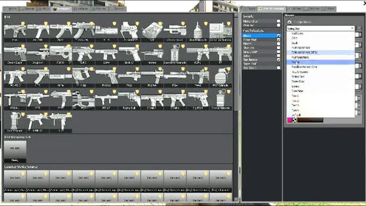Pick the magenta color swatch
The width and height of the screenshot is (366, 206).
290,120
